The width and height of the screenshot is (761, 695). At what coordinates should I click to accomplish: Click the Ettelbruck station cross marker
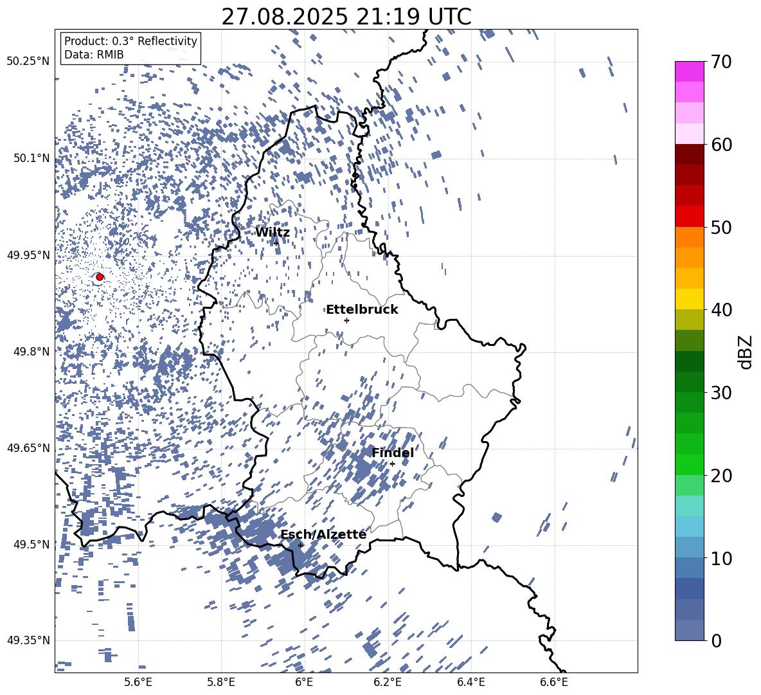click(346, 320)
